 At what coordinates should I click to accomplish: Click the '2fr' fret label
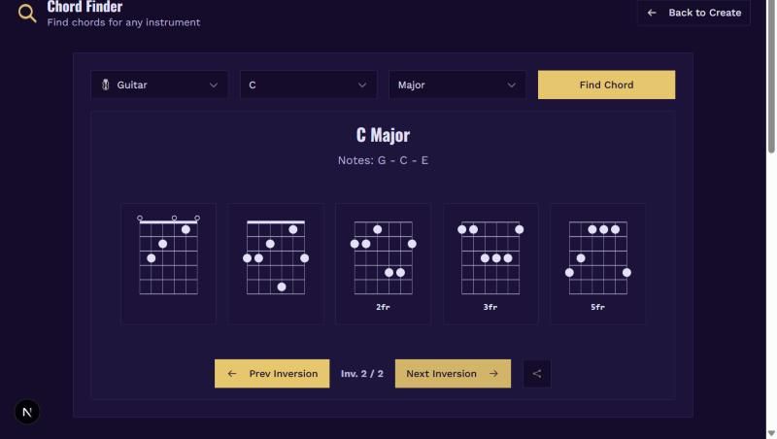click(x=383, y=307)
